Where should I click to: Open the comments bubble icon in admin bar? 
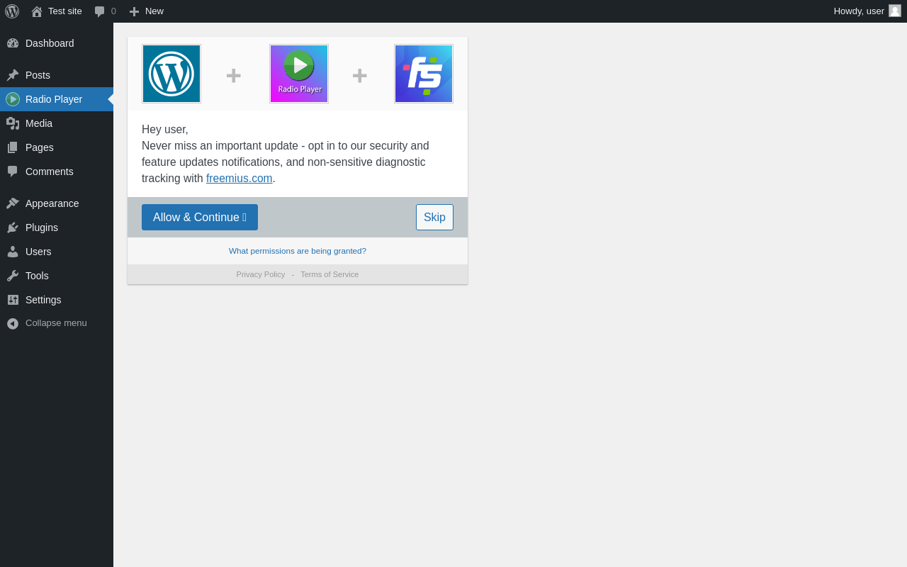pyautogui.click(x=100, y=11)
